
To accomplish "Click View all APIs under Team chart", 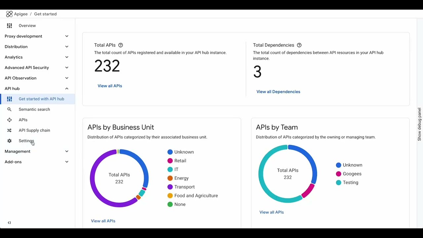I will 272,212.
